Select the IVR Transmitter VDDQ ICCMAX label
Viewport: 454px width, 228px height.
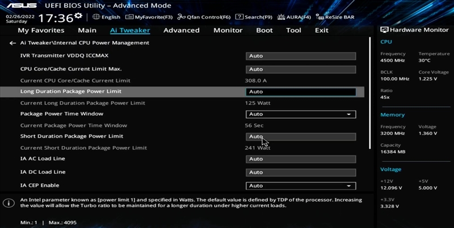tap(64, 55)
